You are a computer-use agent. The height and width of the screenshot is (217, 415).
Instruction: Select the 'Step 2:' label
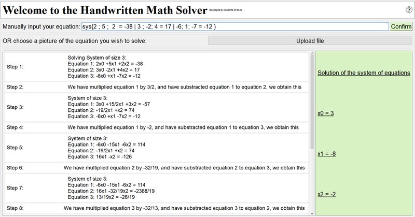pyautogui.click(x=15, y=87)
